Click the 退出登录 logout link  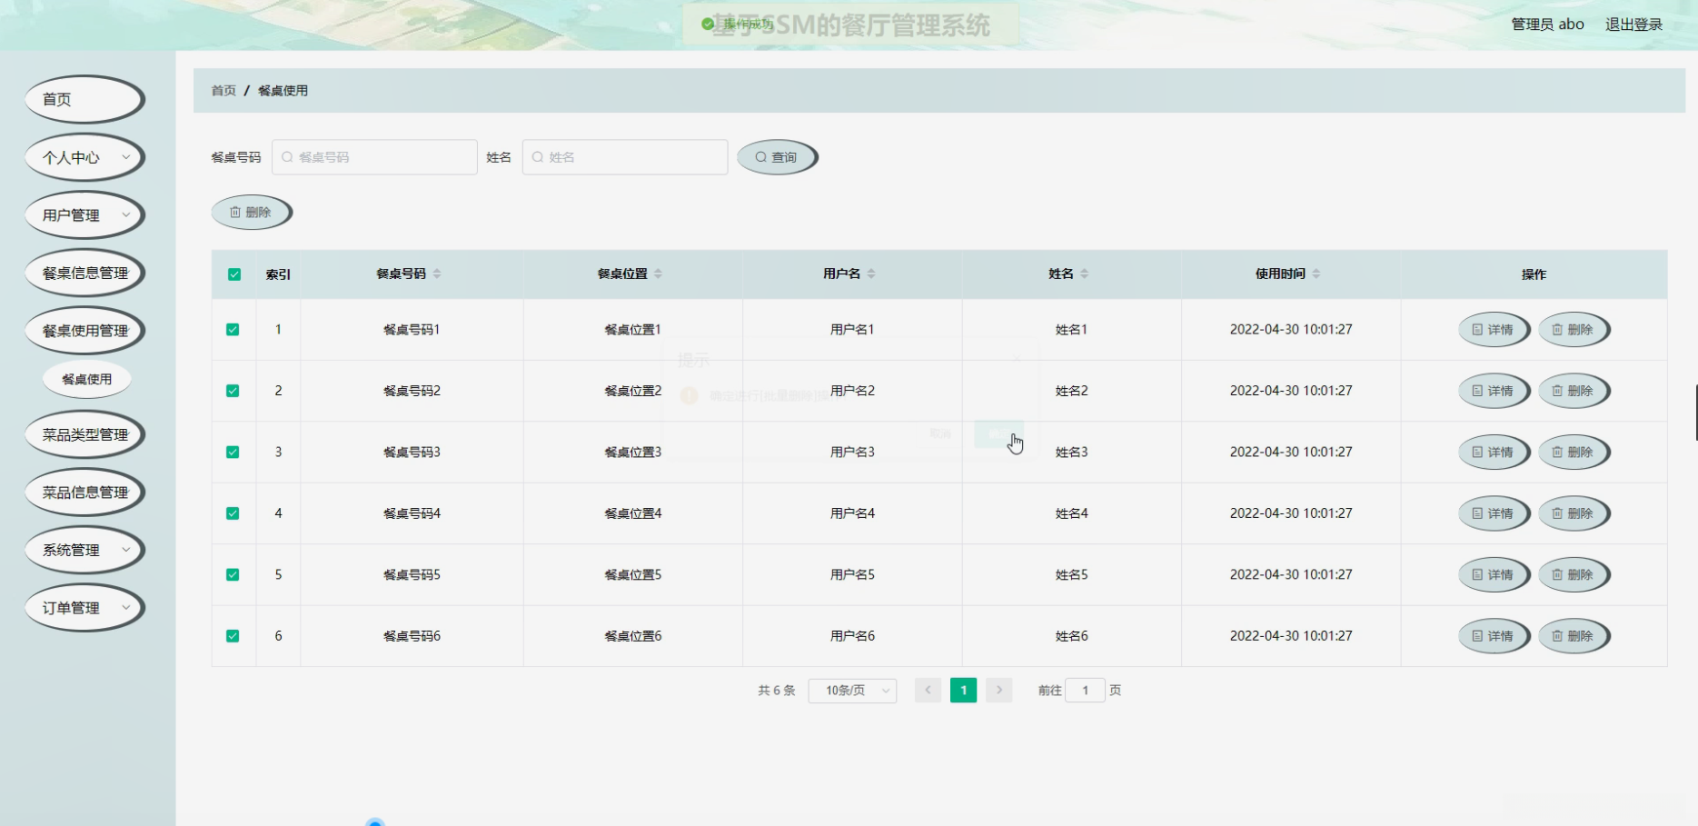pos(1633,25)
